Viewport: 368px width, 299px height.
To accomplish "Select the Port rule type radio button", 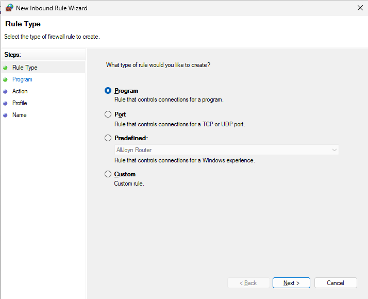I will pyautogui.click(x=108, y=114).
